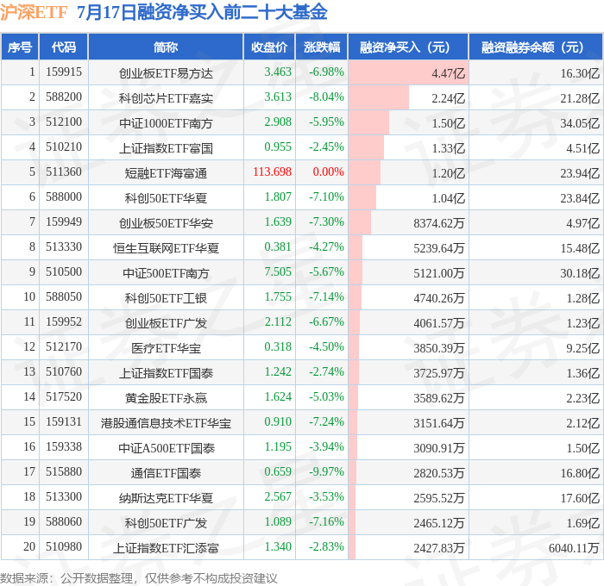Viewport: 604px width, 586px height.
Task: Click the 简称 column header
Action: pyautogui.click(x=166, y=47)
